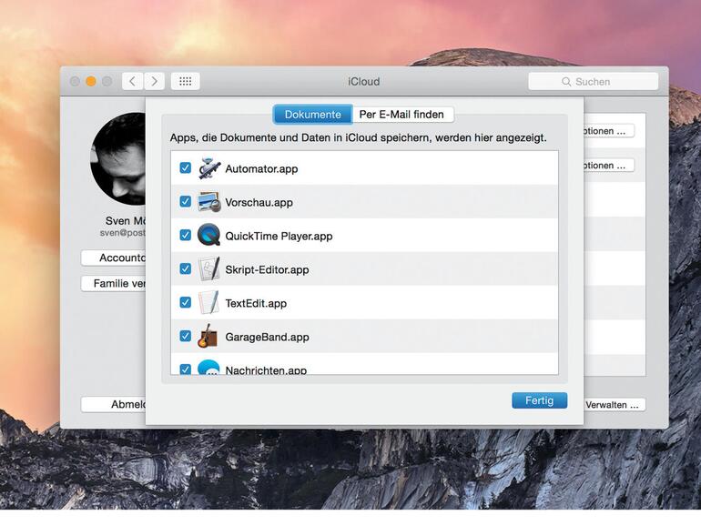Viewport: 701px width, 526px height.
Task: Click the QuickTime Player icon
Action: point(208,235)
